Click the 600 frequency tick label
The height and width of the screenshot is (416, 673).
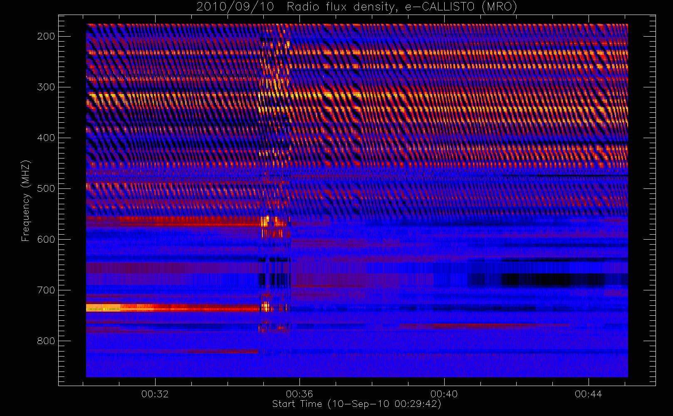(46, 239)
